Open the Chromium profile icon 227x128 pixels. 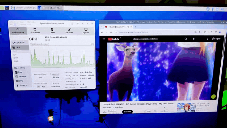click(x=220, y=32)
